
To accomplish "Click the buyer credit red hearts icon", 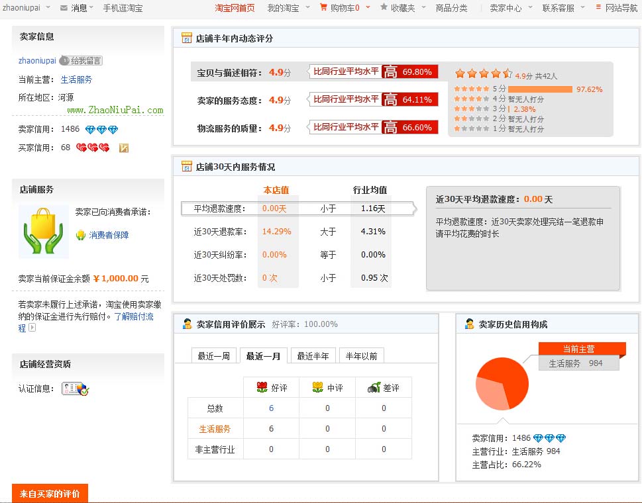I will (x=93, y=148).
